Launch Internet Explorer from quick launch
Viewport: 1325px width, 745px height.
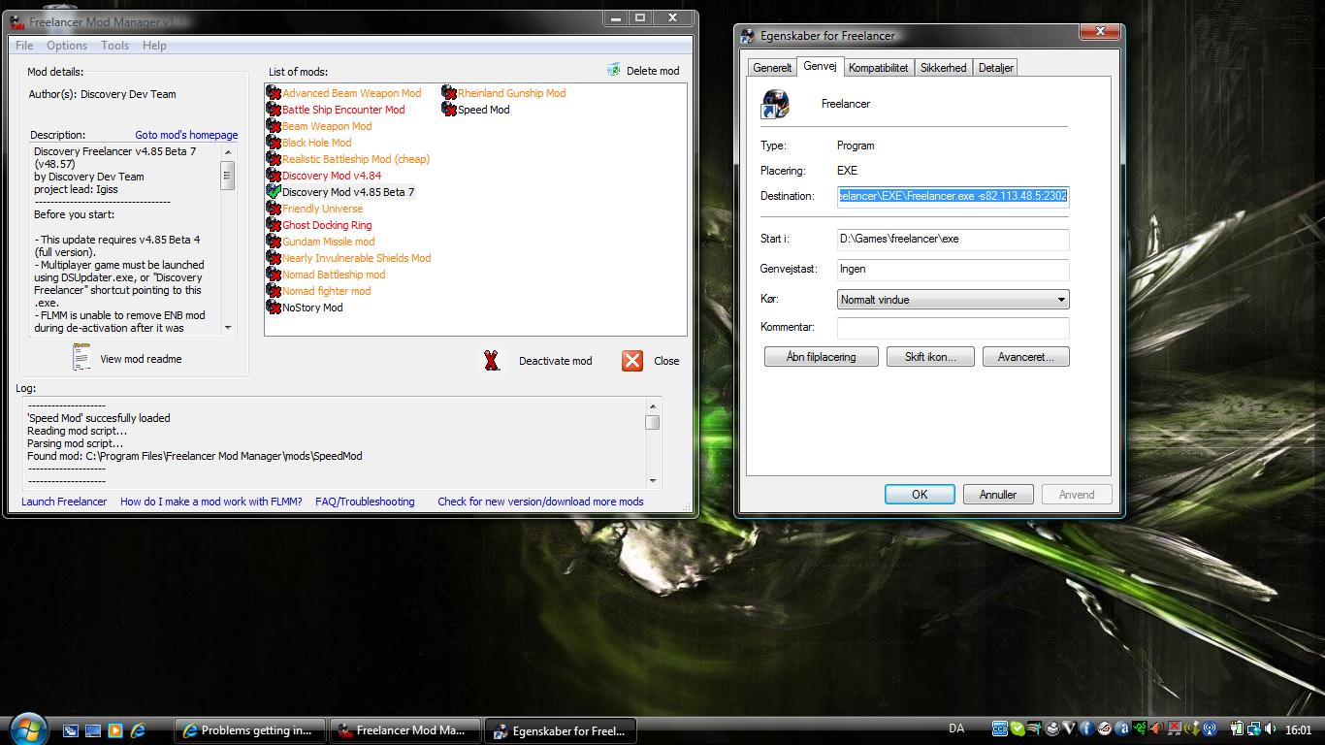click(138, 730)
